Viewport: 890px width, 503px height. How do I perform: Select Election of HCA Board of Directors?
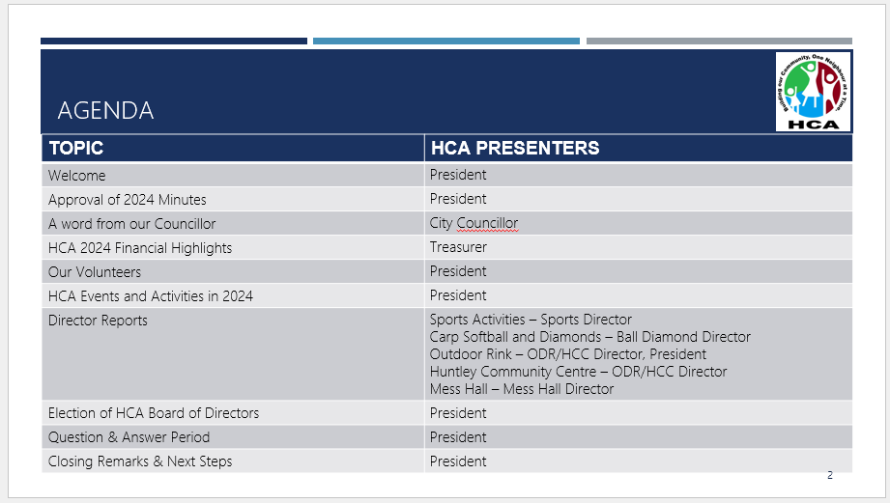[x=154, y=413]
